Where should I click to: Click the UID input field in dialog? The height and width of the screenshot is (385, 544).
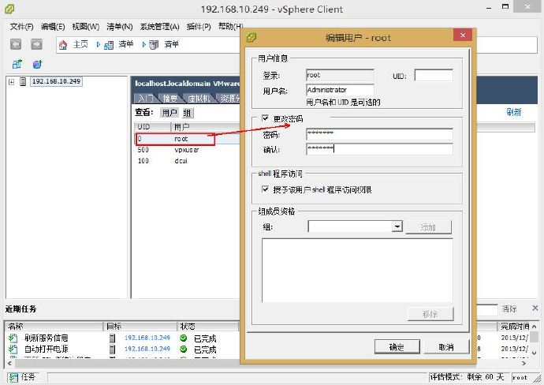[434, 75]
